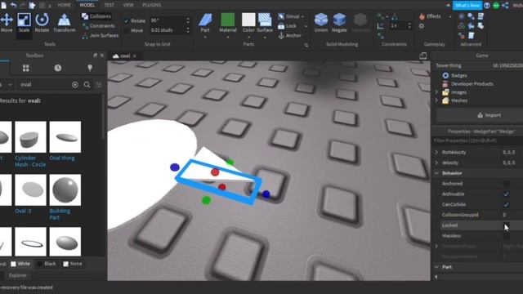Viewport: 523px width, 294px height.
Task: Open the PLUGINS ribbon tab
Action: pyautogui.click(x=152, y=5)
